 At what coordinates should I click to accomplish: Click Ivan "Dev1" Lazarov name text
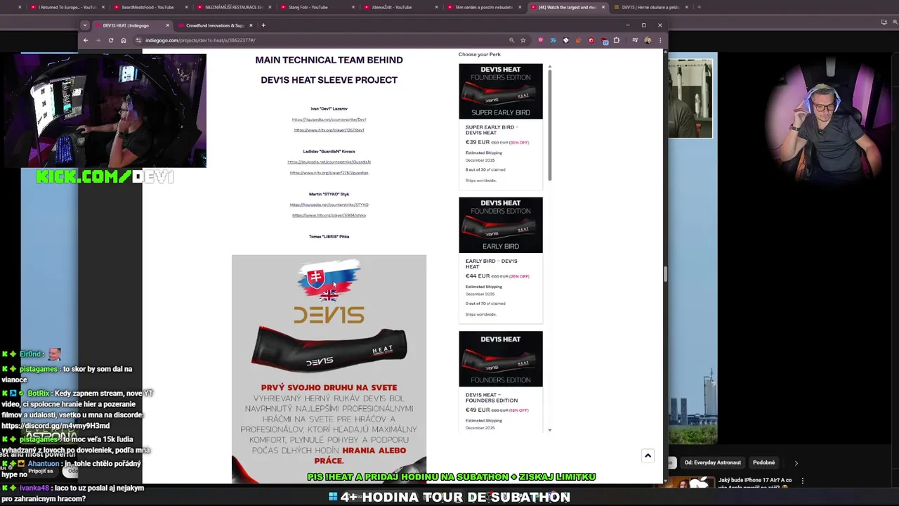click(x=329, y=109)
